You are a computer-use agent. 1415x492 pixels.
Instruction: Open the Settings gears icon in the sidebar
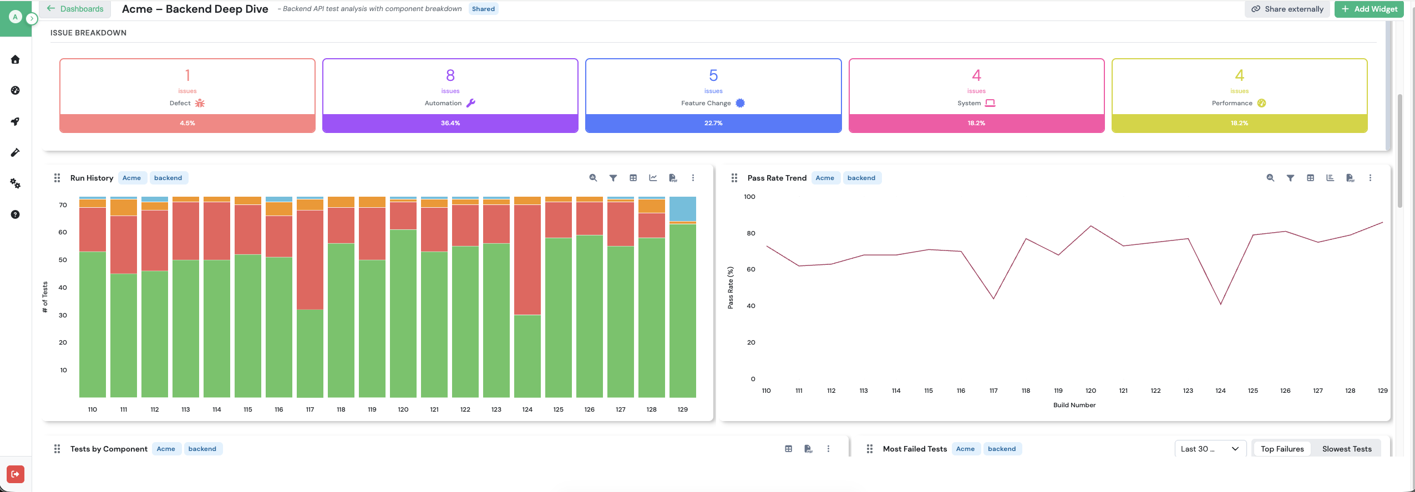(16, 183)
